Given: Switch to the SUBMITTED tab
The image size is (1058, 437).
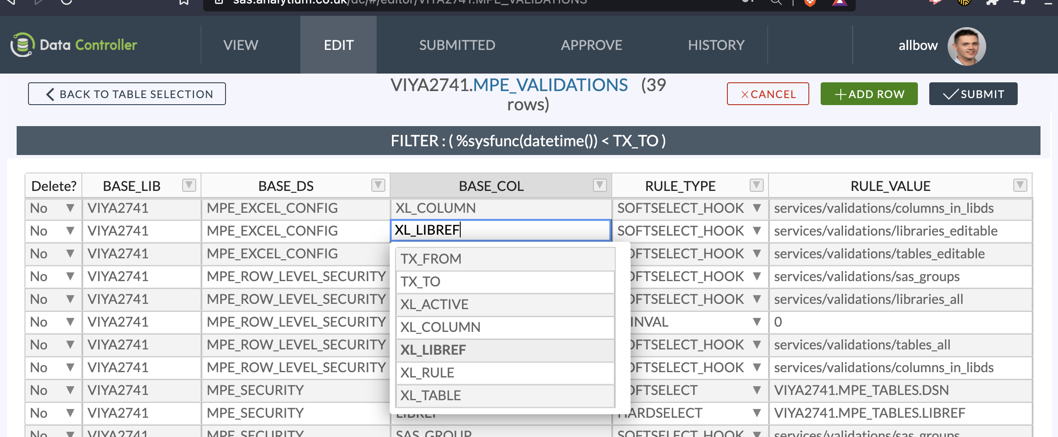Looking at the screenshot, I should tap(456, 45).
